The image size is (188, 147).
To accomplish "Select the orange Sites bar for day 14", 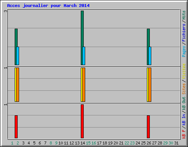I will (x=84, y=85).
